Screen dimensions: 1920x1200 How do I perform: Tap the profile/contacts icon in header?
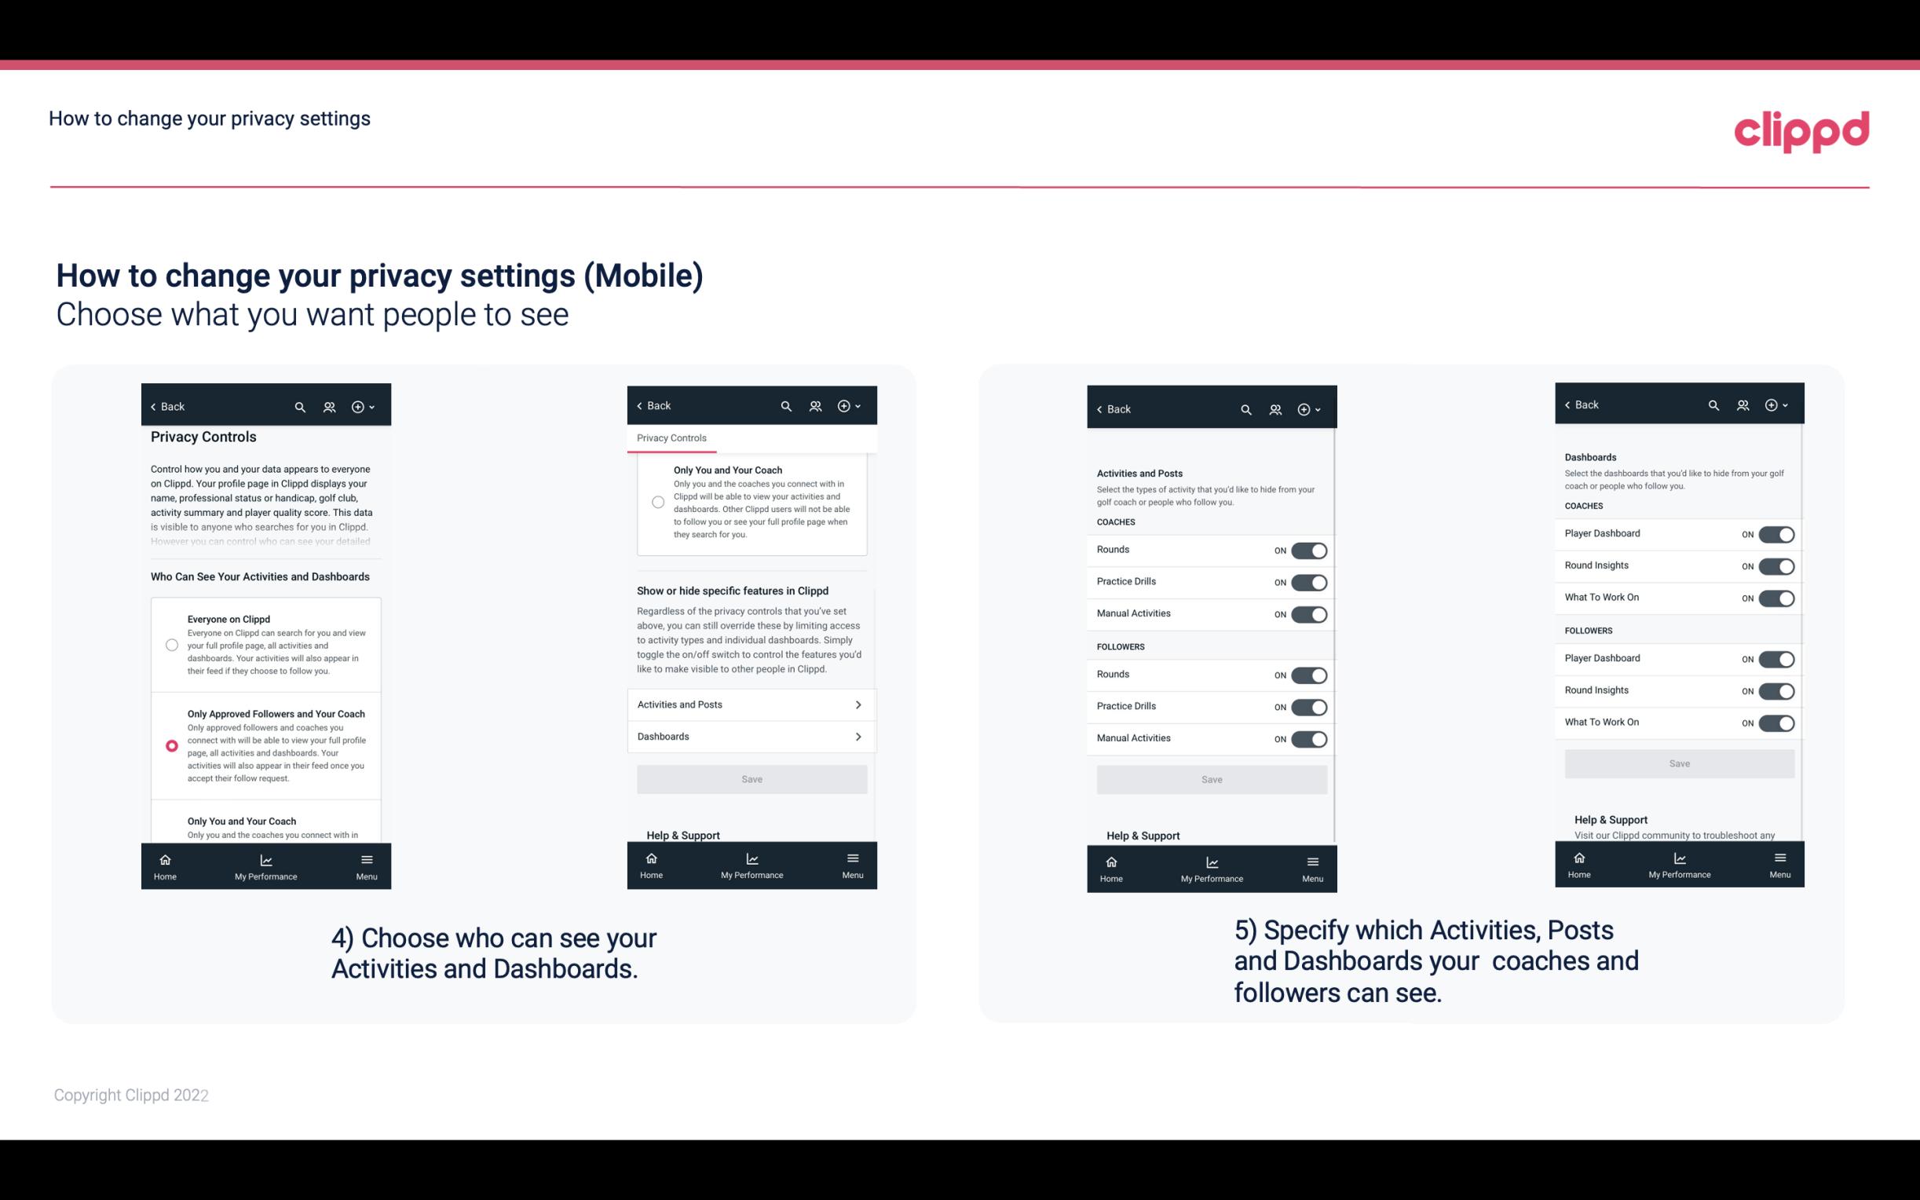pyautogui.click(x=327, y=407)
